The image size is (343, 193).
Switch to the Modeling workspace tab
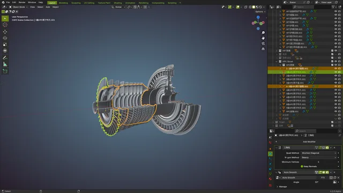(63, 3)
